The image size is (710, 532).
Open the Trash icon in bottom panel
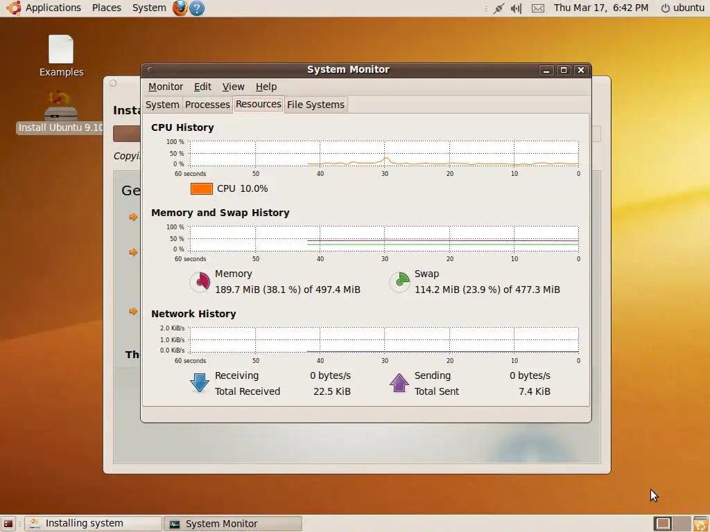coord(700,524)
